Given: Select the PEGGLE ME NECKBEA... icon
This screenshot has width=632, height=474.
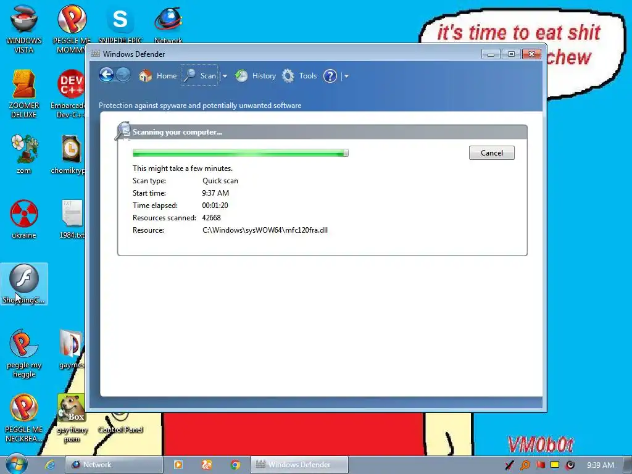Looking at the screenshot, I should [24, 418].
